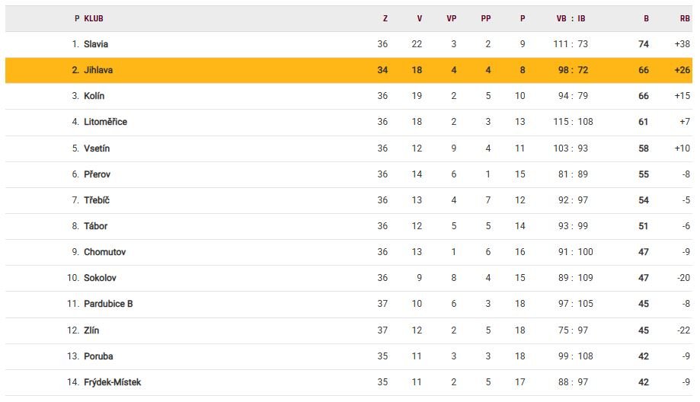Click the Sokolov team entry

[x=100, y=278]
